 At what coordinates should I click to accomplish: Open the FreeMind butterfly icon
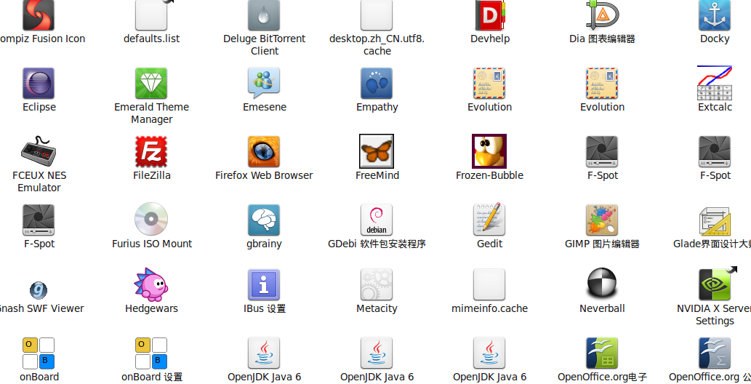pyautogui.click(x=377, y=151)
